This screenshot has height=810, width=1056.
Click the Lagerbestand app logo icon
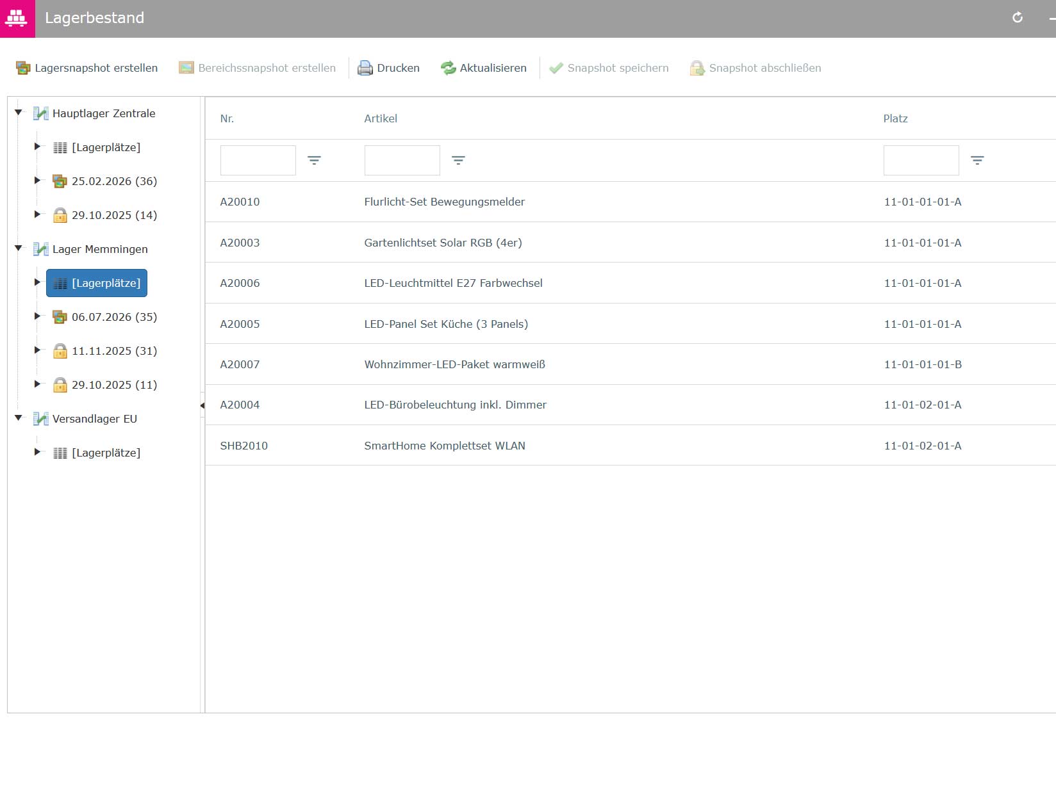(16, 18)
